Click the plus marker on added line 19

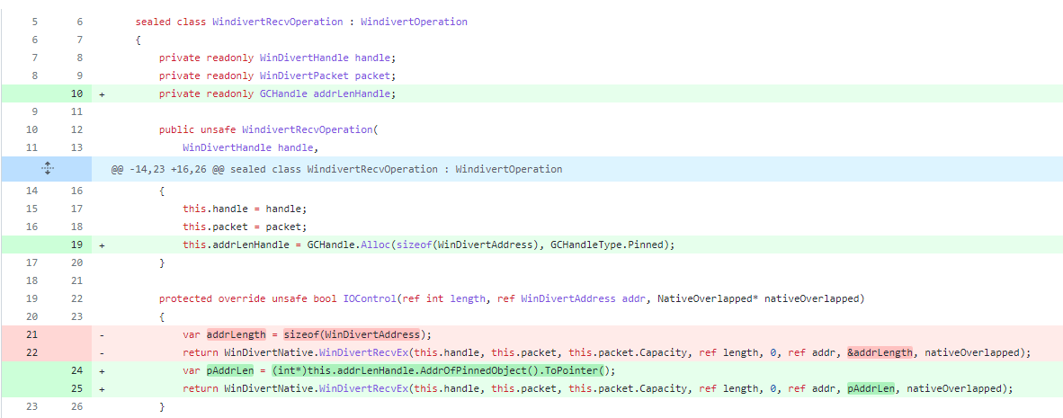click(102, 245)
